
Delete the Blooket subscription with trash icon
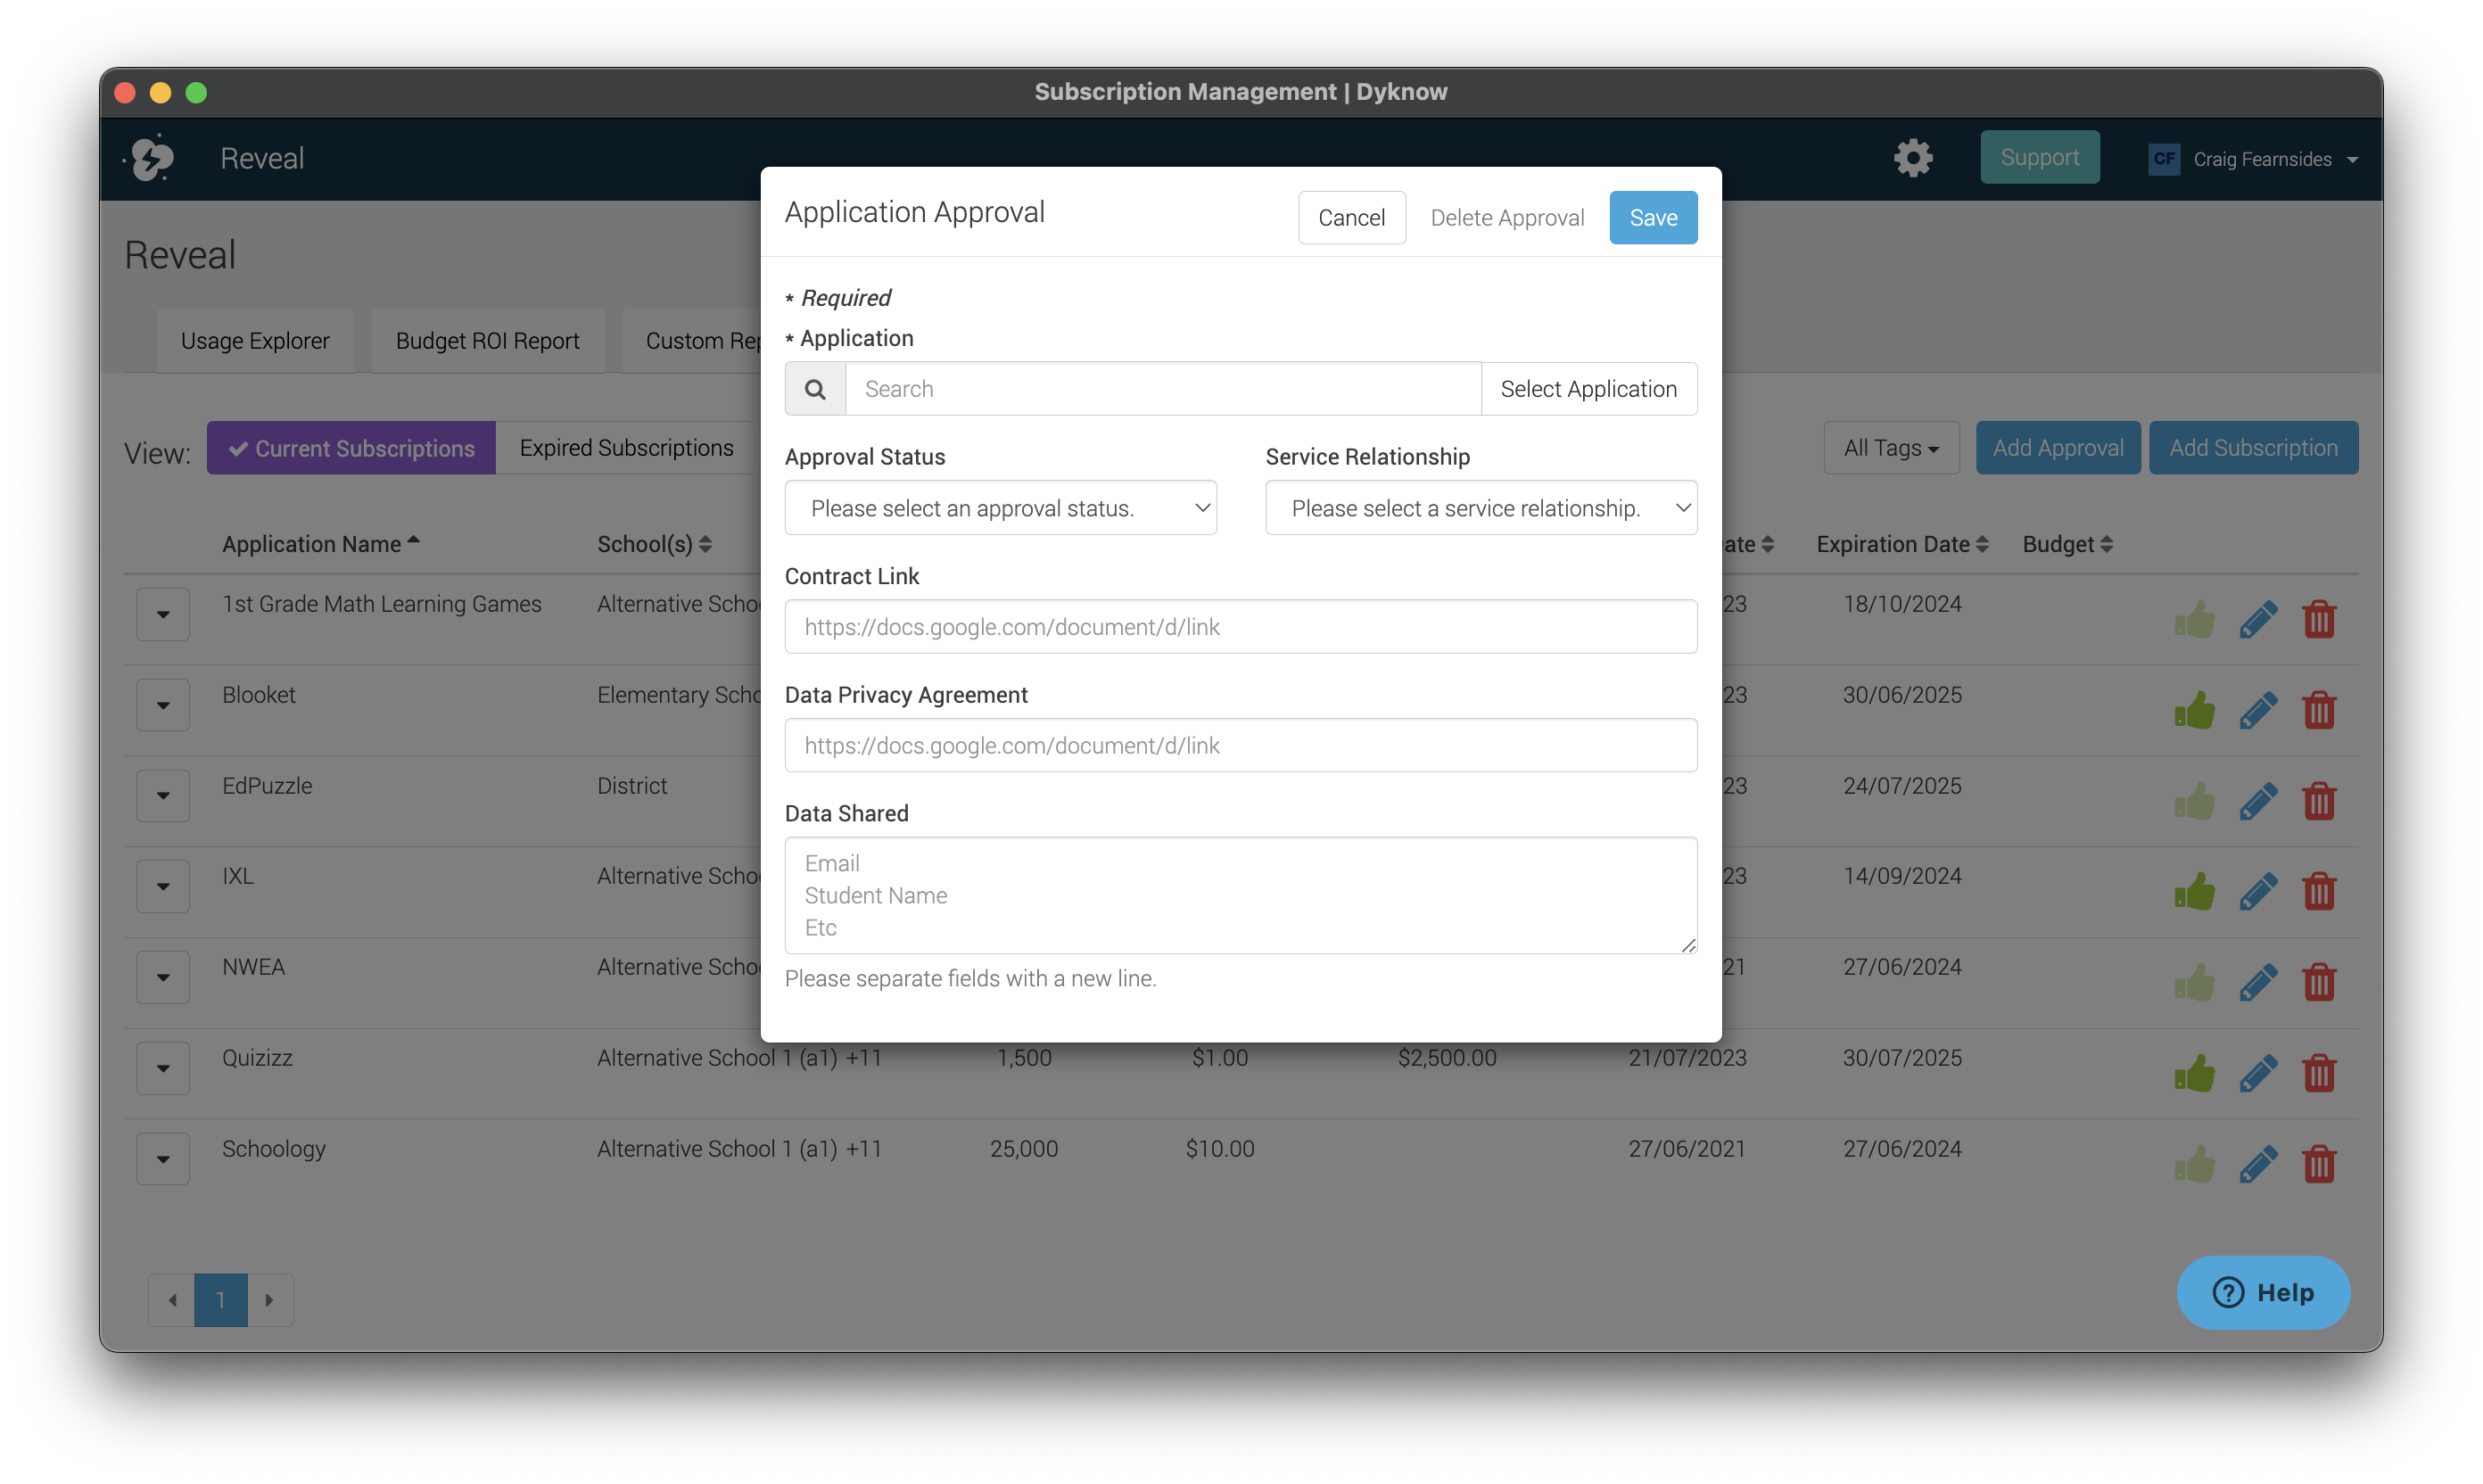(x=2319, y=711)
